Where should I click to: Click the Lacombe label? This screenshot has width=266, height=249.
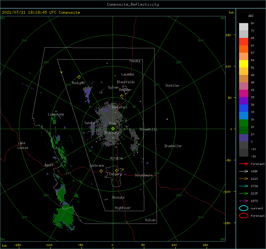point(128,74)
